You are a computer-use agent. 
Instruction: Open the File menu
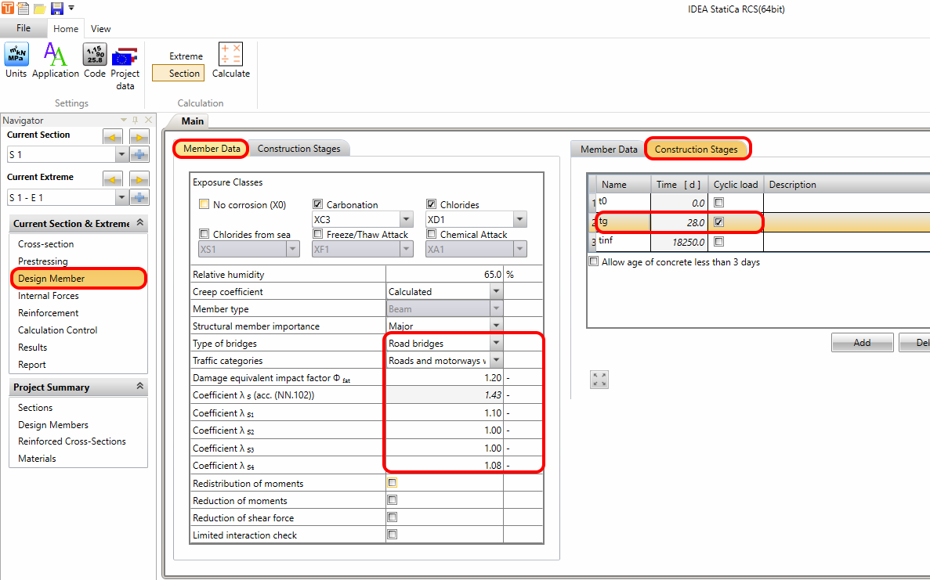(x=24, y=28)
